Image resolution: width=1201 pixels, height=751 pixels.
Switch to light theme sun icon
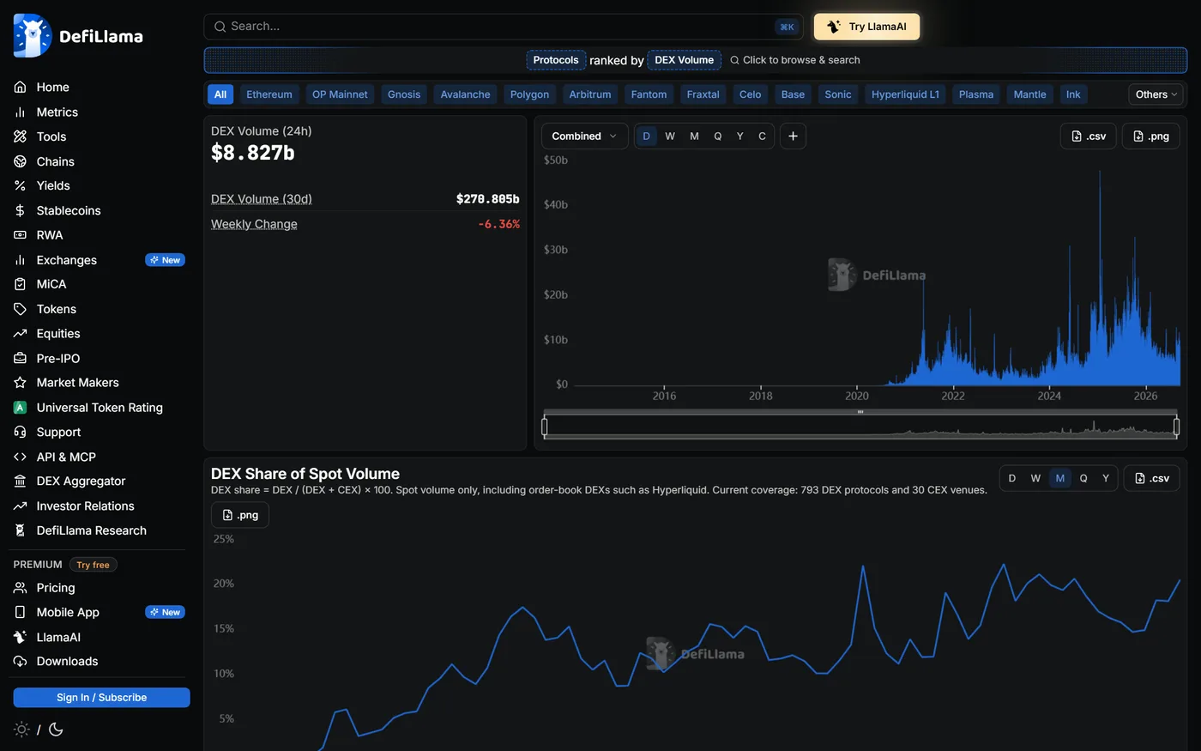click(21, 730)
